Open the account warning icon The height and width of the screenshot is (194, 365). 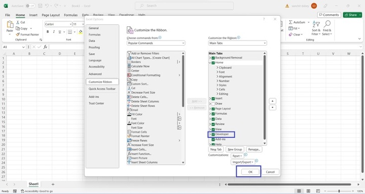click(287, 6)
